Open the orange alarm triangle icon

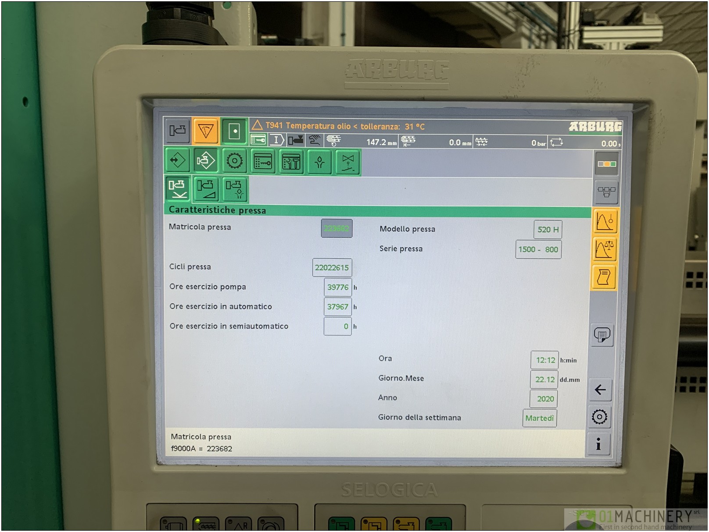coord(205,131)
